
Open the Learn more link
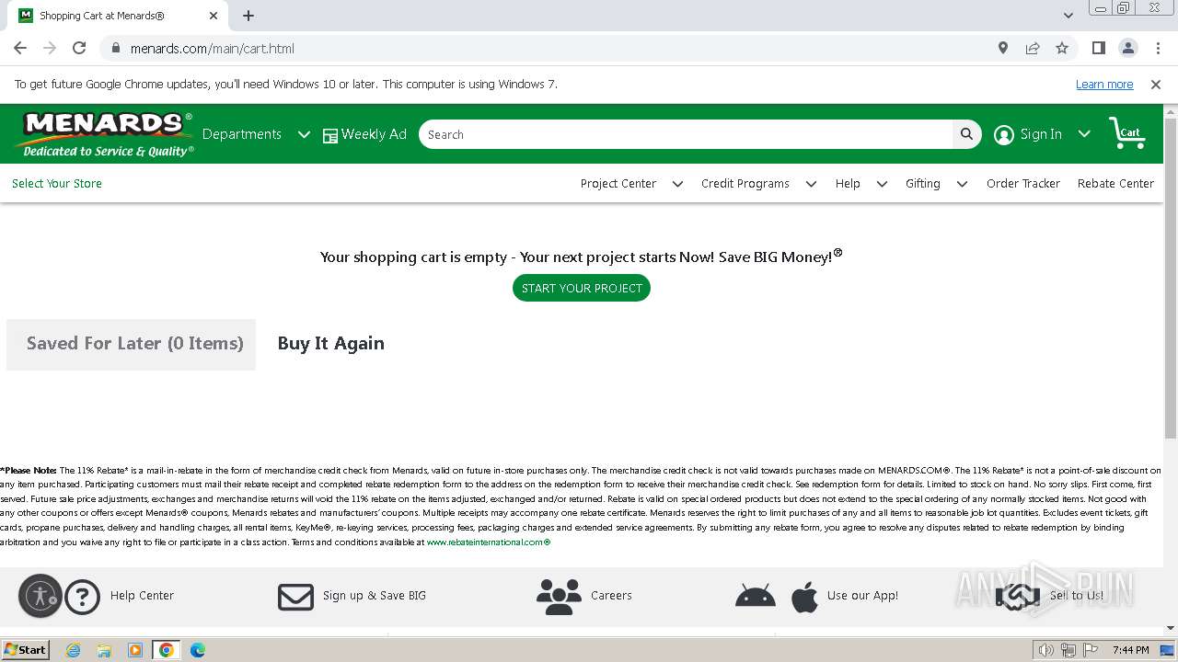[1104, 85]
